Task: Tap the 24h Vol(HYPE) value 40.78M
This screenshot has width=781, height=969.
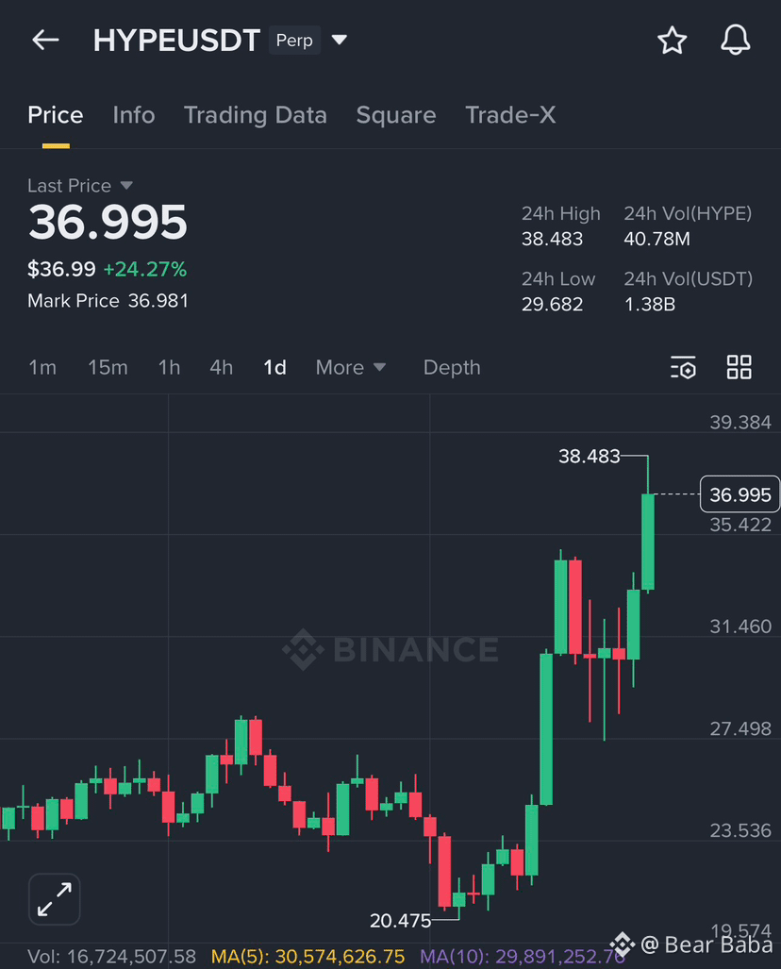Action: click(656, 239)
